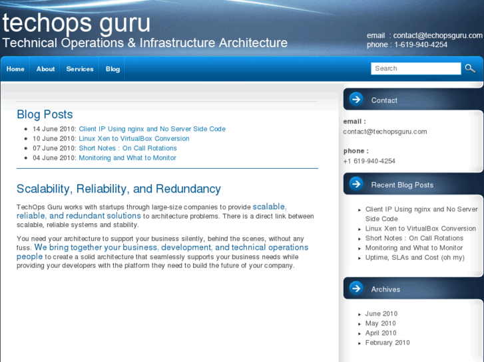Open the June 2010 archive

pyautogui.click(x=381, y=314)
